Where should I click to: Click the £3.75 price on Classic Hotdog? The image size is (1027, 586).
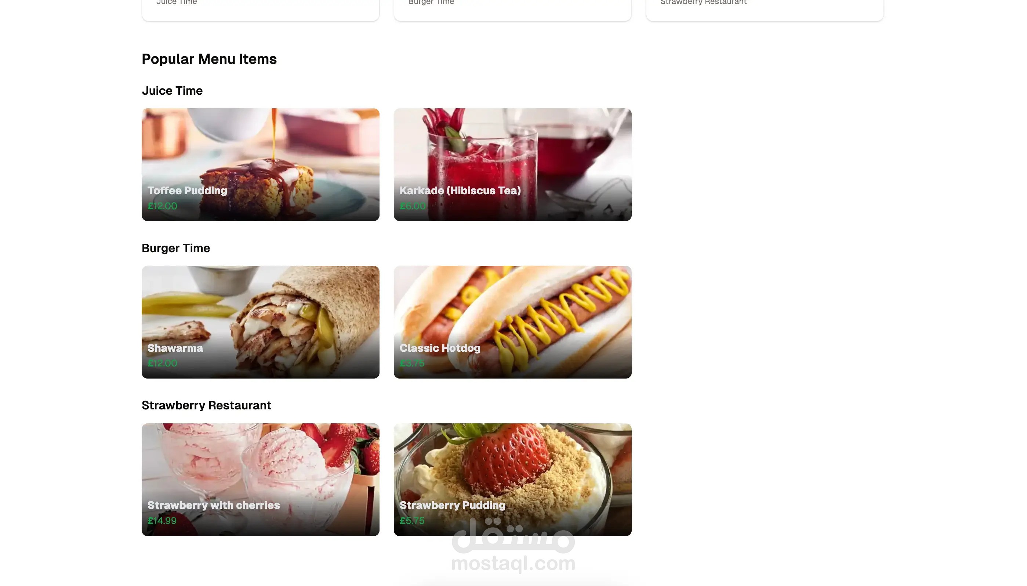coord(412,363)
